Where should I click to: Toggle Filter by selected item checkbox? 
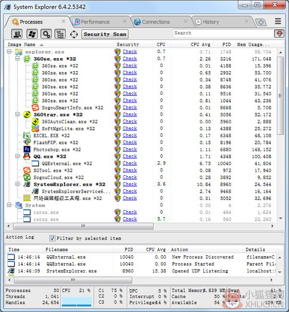click(x=52, y=238)
